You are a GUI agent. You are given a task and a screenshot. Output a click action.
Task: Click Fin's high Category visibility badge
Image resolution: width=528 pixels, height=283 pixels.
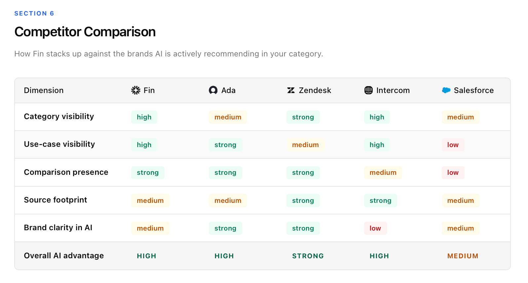[144, 117]
